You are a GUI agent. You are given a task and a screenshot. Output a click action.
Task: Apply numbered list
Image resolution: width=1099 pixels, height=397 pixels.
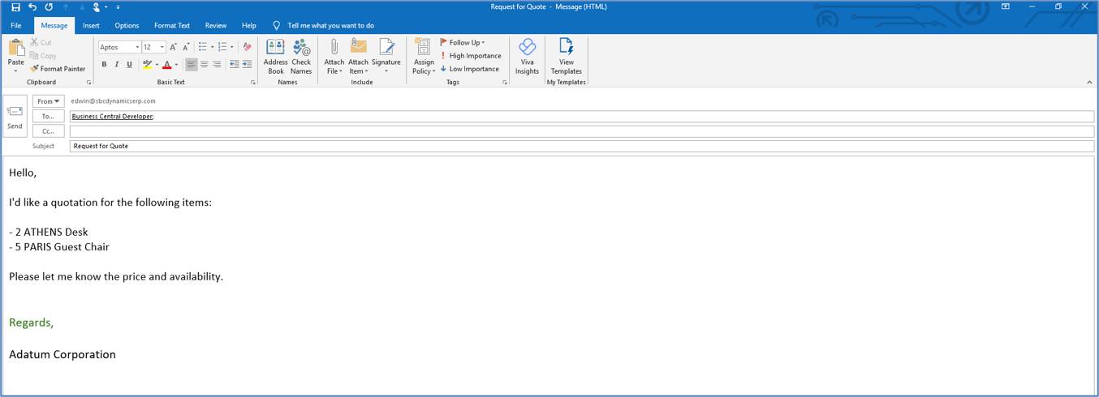tap(222, 47)
